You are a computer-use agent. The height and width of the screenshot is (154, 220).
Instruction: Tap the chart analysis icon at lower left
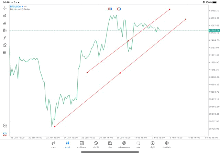point(5,126)
